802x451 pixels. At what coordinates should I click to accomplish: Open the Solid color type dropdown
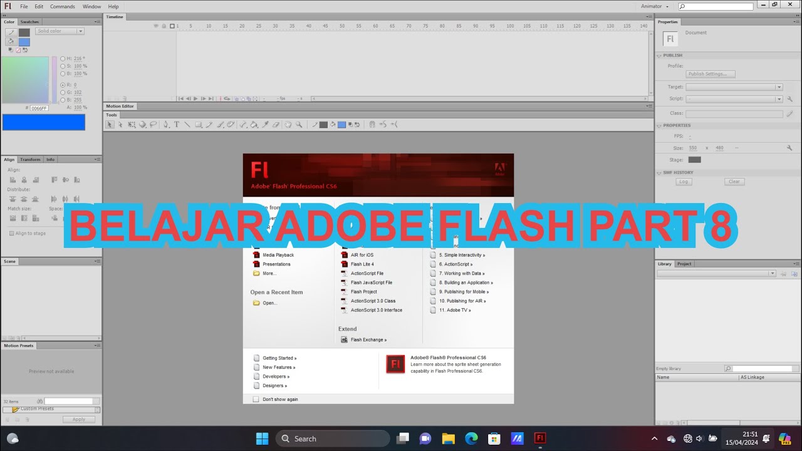pos(60,31)
